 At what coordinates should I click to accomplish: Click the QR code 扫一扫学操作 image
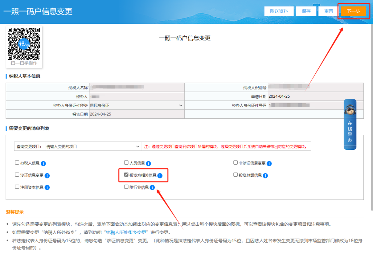click(24, 44)
